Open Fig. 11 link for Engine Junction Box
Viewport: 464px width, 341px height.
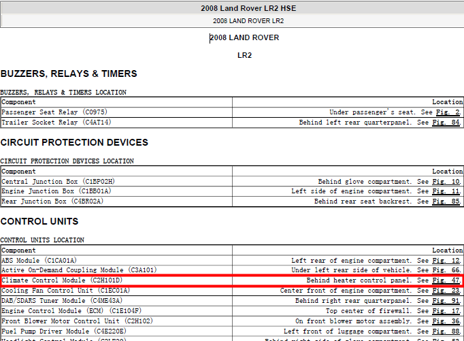[x=446, y=191]
